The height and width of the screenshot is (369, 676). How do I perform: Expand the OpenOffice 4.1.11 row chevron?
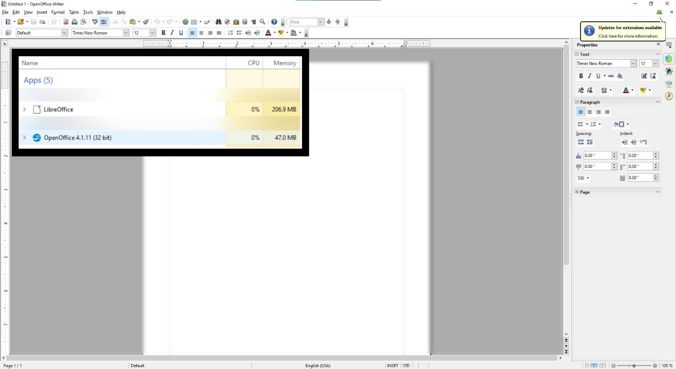24,138
